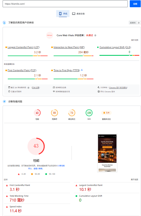Click the mobile devices icon
The image size is (141, 216).
point(54,88)
